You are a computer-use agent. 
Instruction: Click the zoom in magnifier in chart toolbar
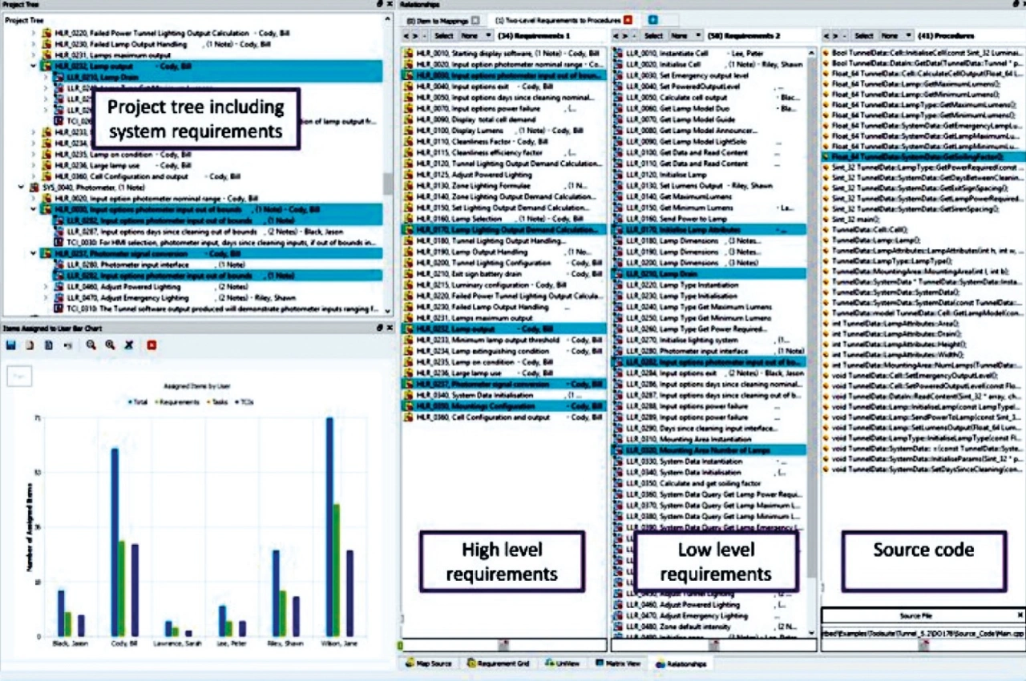click(x=91, y=345)
